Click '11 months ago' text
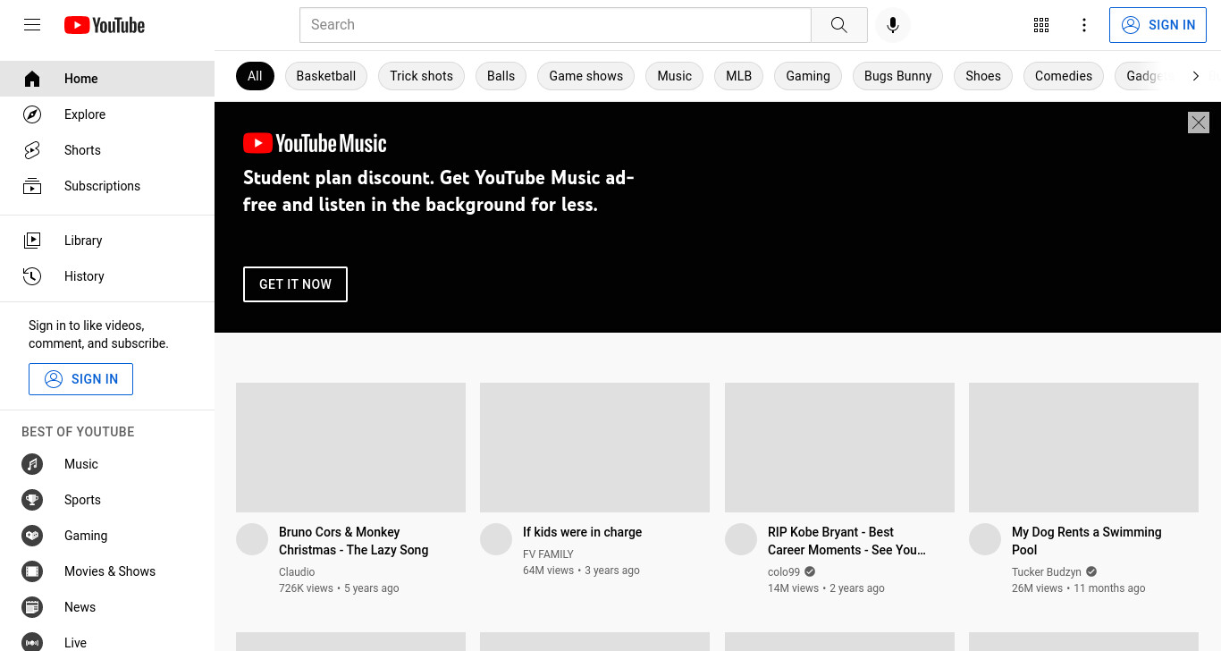The image size is (1221, 651). tap(1109, 588)
